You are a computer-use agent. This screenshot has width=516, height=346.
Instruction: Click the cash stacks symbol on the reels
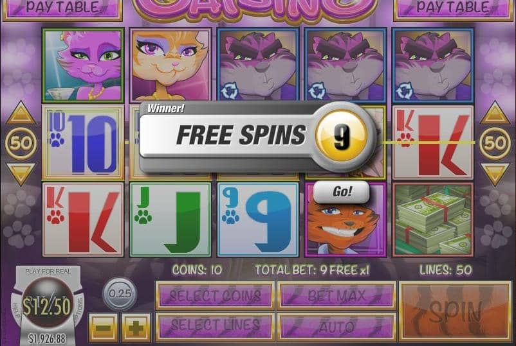click(433, 220)
